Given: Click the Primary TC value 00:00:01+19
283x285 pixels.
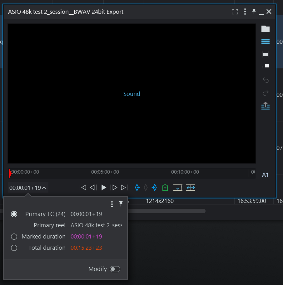Looking at the screenshot, I should tap(87, 214).
